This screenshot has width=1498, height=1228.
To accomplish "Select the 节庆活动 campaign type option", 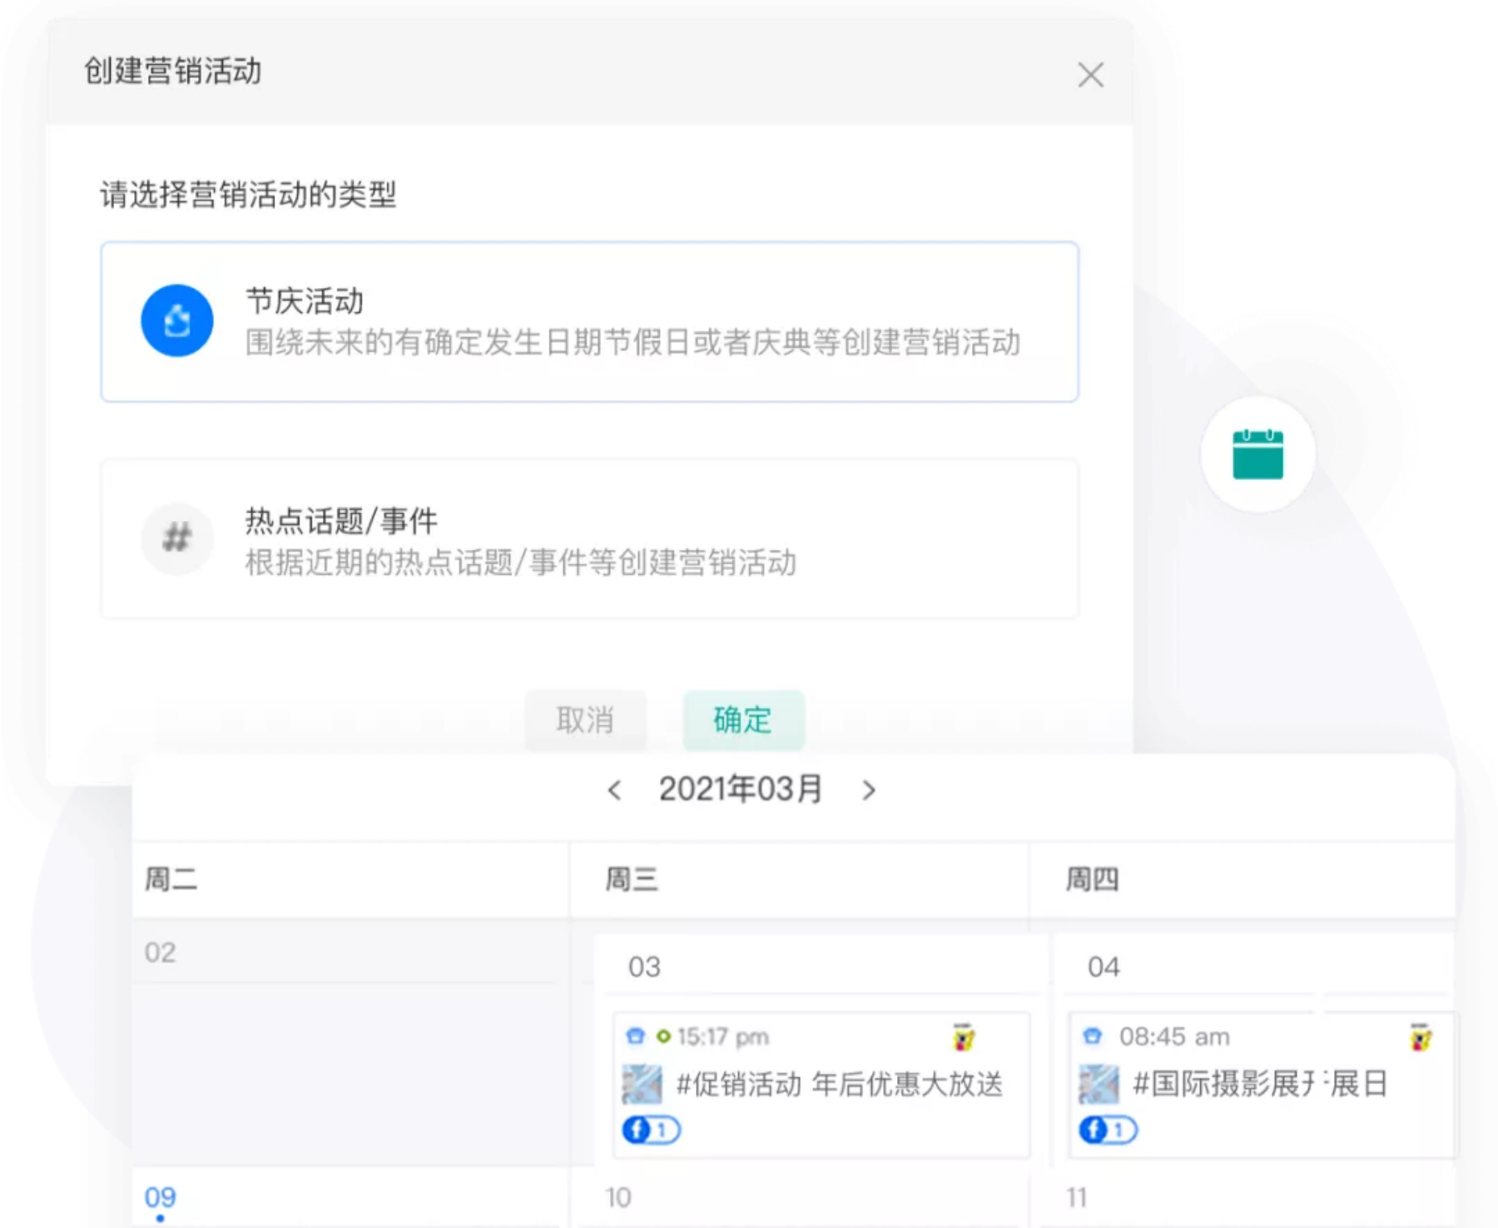I will pos(589,322).
